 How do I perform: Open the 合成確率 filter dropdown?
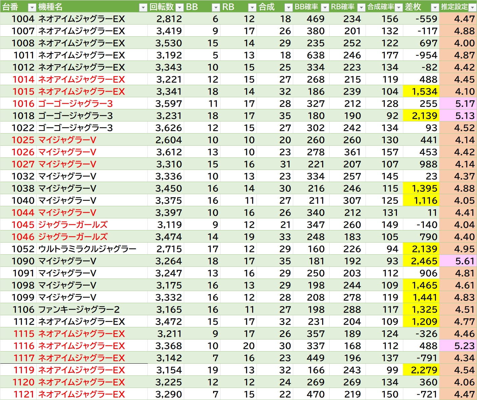[x=399, y=7]
